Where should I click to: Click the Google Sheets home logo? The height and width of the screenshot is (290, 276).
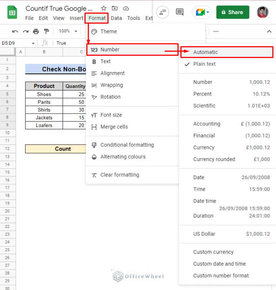13,13
